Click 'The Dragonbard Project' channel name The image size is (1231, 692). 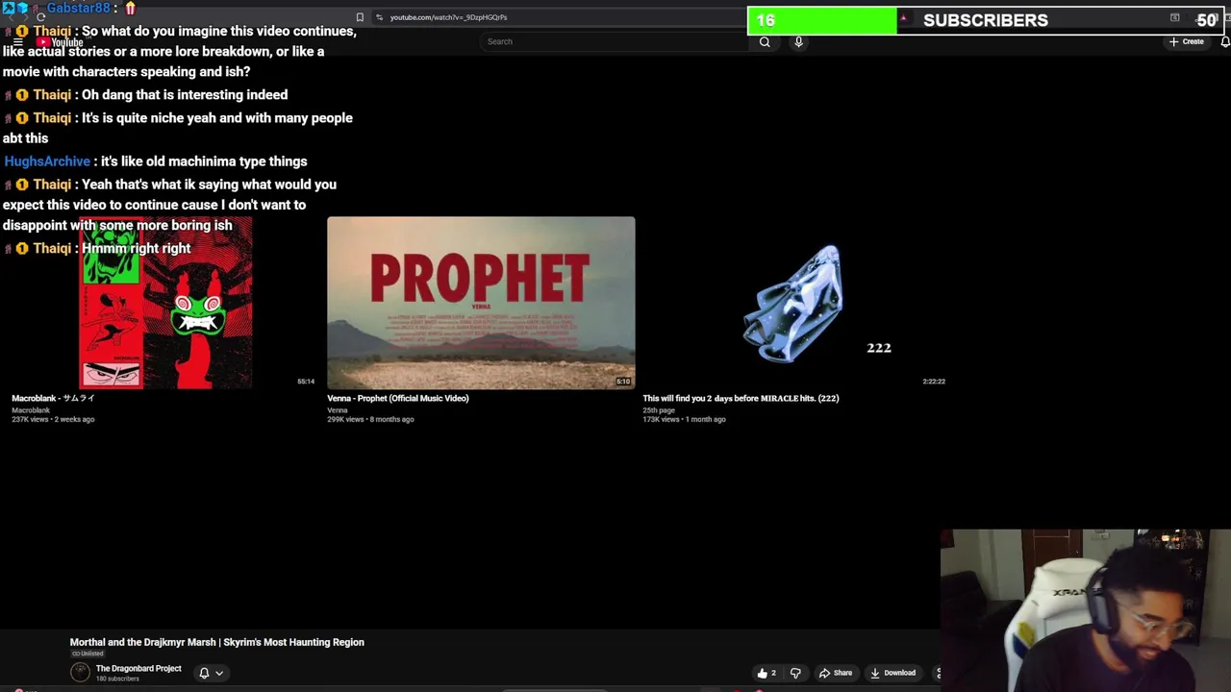pos(138,668)
